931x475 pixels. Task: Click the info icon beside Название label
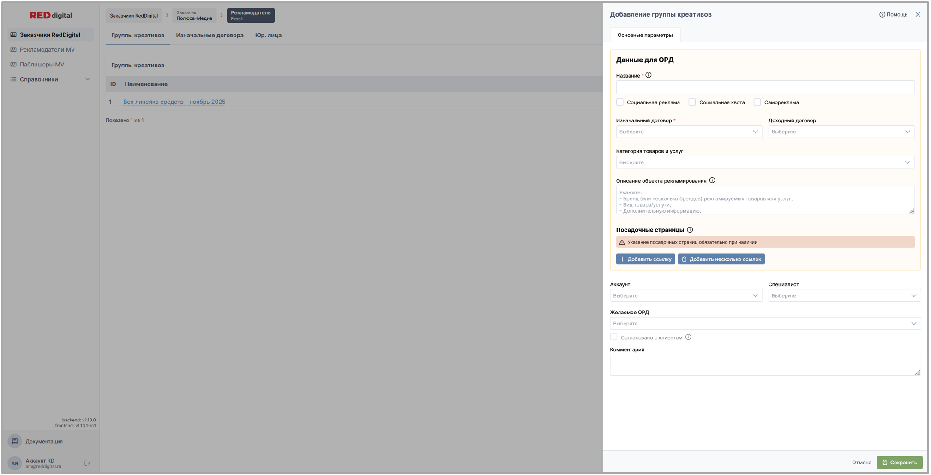(649, 75)
